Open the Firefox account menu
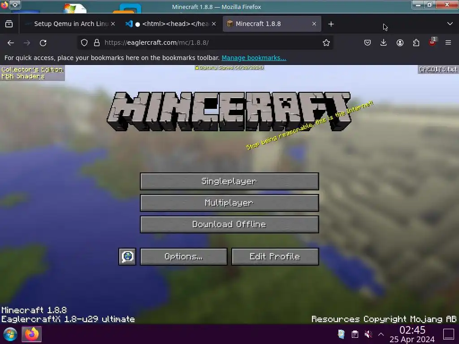The height and width of the screenshot is (344, 459). (400, 43)
